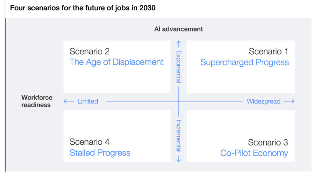
Task: Click the Limited axis label
Action: pos(88,102)
